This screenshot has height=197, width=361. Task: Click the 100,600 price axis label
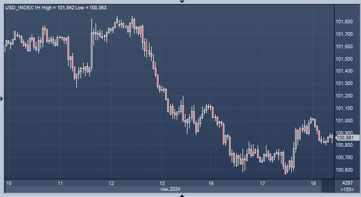(344, 170)
